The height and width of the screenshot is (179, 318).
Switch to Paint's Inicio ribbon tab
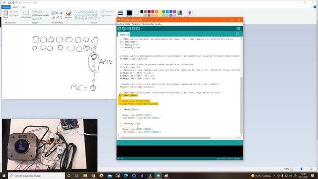click(15, 7)
